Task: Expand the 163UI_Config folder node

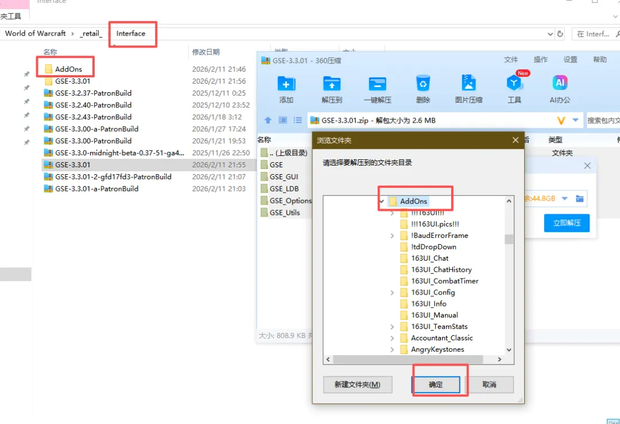Action: click(392, 293)
